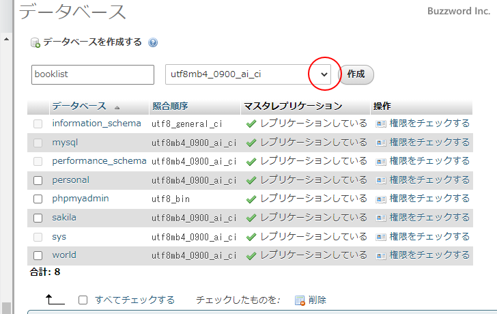Click the マスタレプリケーション column header
Viewport: 497px width, 314px height.
293,106
